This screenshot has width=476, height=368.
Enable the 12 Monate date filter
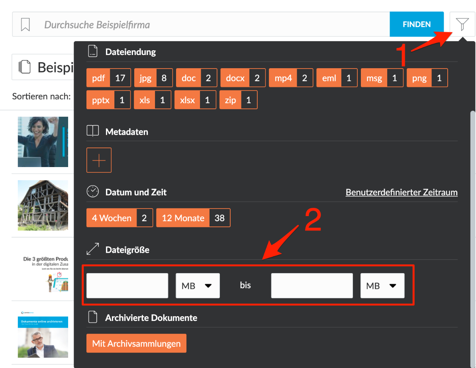(193, 218)
